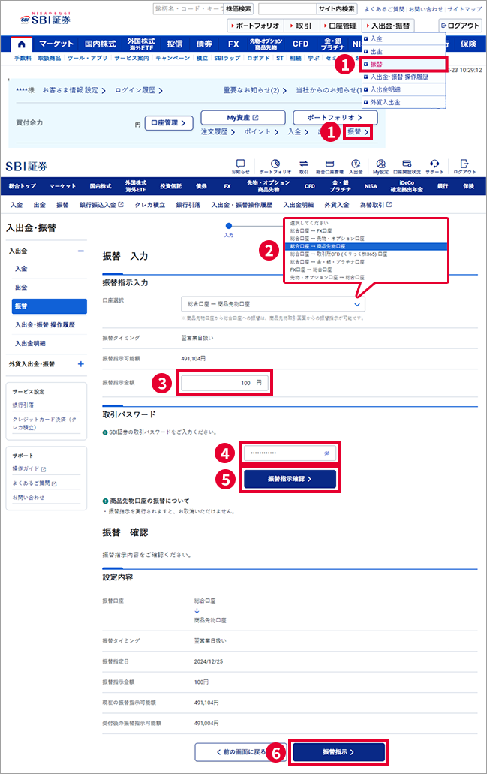Click the 取引パスワード password field
Image resolution: width=487 pixels, height=774 pixels.
(x=290, y=453)
